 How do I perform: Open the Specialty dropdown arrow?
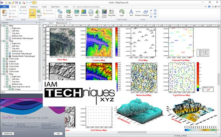click(112, 17)
